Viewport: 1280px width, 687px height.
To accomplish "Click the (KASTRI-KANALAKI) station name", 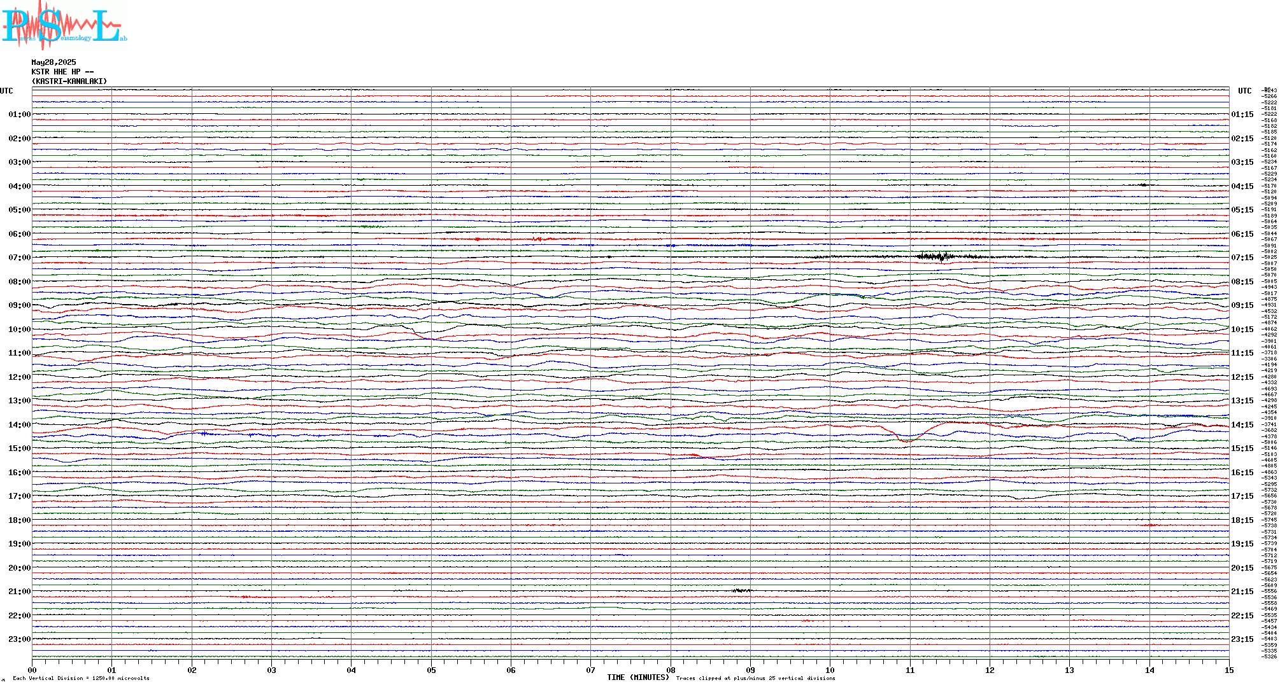I will pos(69,81).
